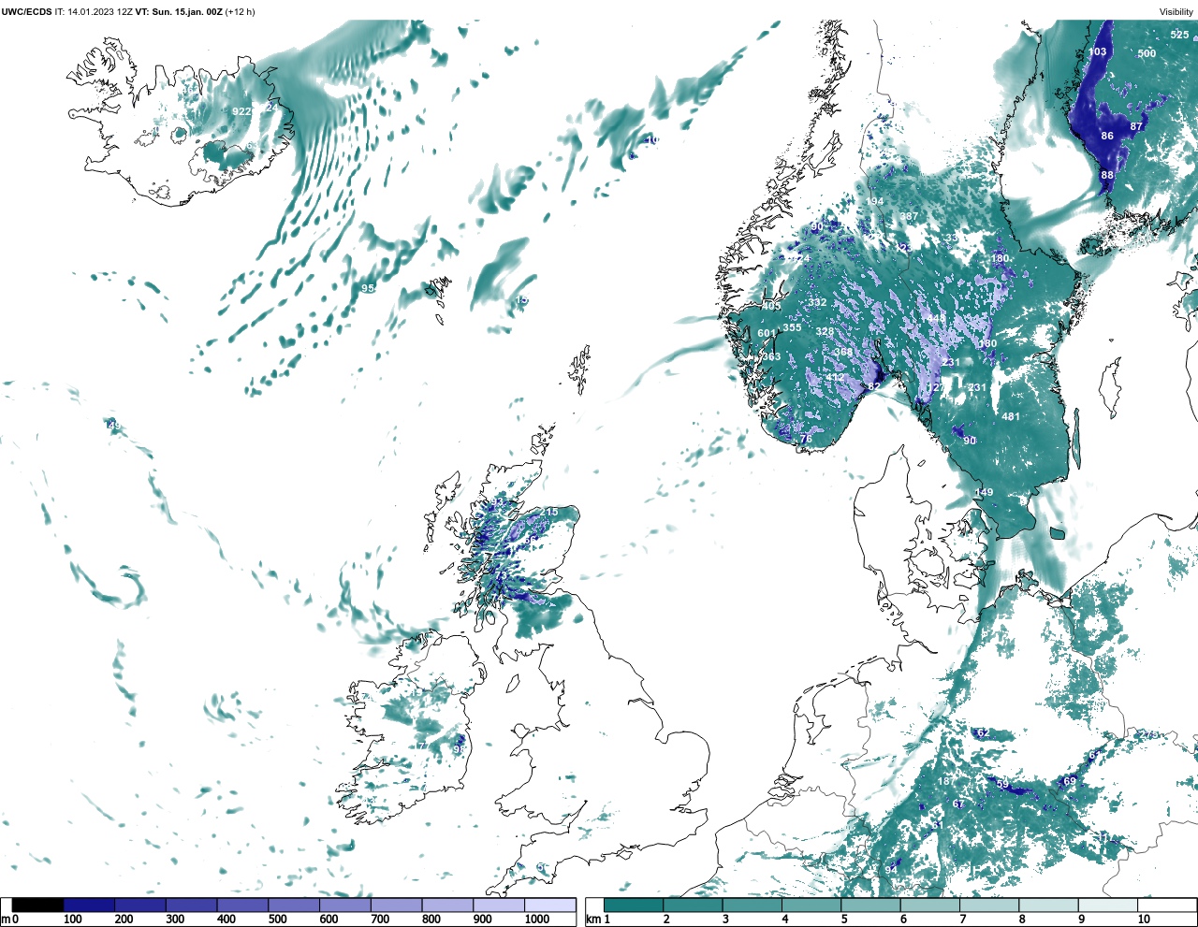Click the black 0–100 m legend swatch
Image resolution: width=1198 pixels, height=927 pixels.
(38, 905)
